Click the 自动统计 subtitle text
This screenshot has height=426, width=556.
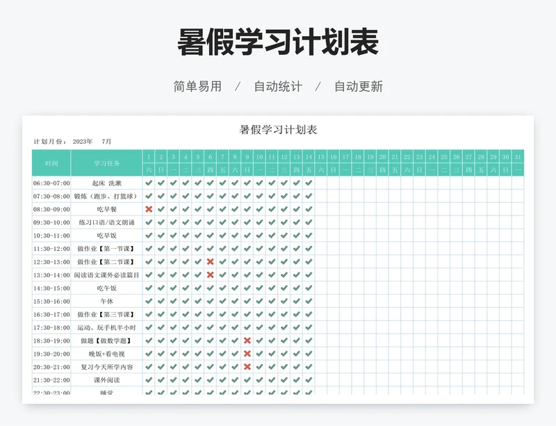[x=278, y=87]
